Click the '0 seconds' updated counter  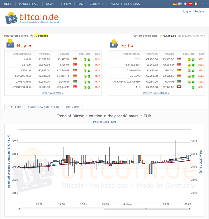tap(41, 36)
